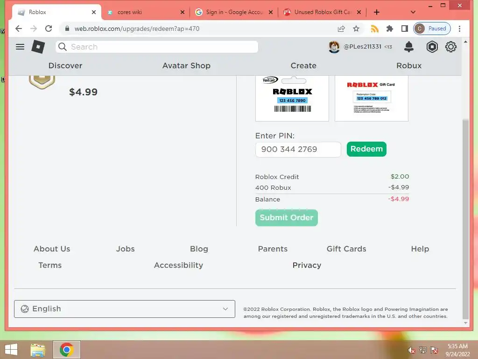Open the About Us footer link
The width and height of the screenshot is (478, 359).
(52, 249)
